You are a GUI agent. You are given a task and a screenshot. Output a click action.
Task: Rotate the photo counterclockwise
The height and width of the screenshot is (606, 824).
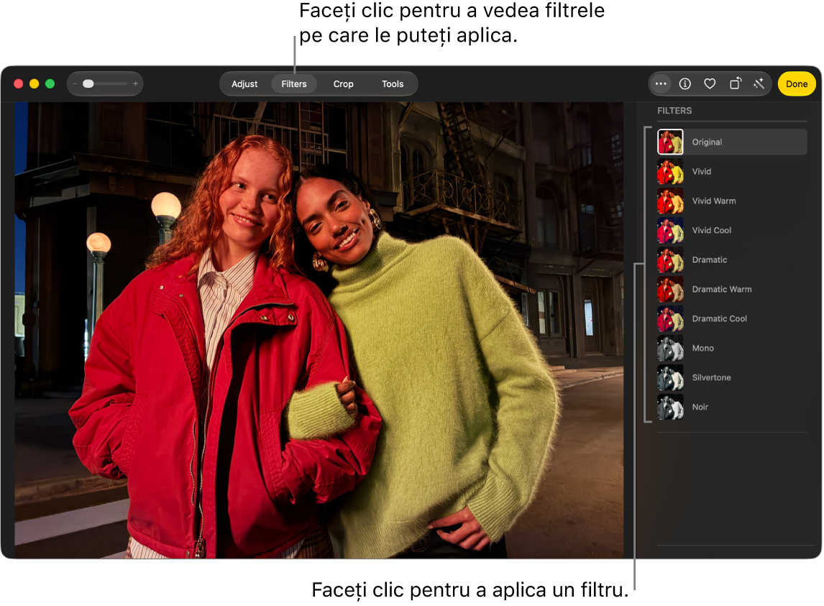click(735, 83)
